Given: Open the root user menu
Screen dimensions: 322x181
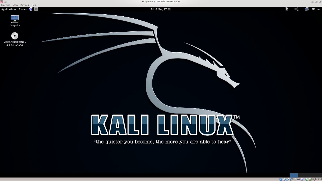Looking at the screenshot, I should pos(318,9).
